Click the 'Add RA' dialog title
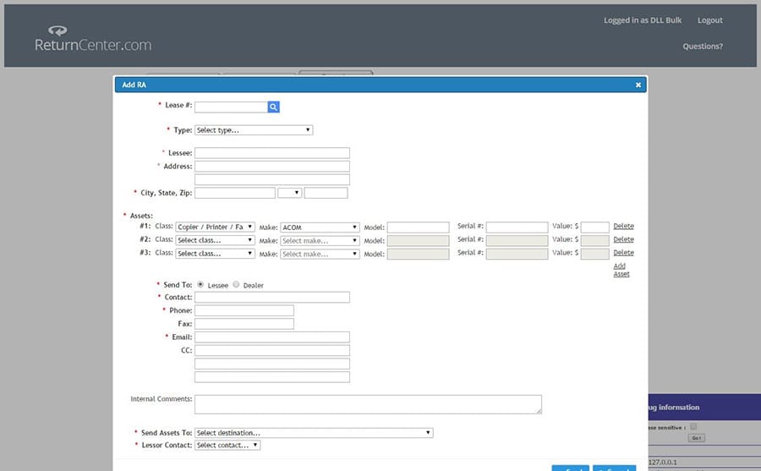 (134, 85)
